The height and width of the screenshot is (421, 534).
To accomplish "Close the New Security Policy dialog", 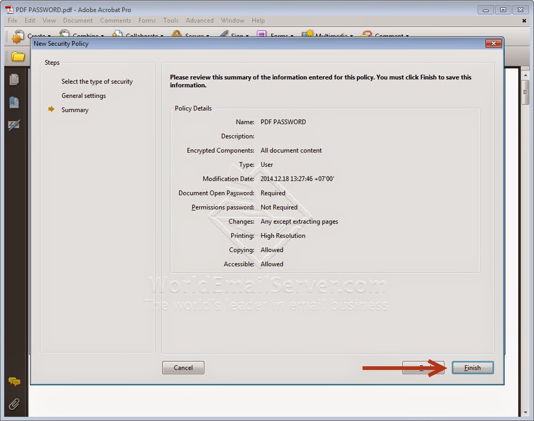I will click(x=493, y=44).
